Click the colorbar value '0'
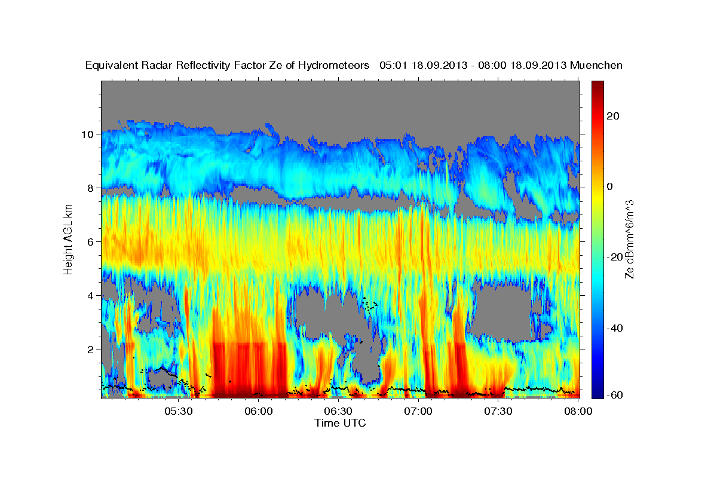 tap(610, 186)
